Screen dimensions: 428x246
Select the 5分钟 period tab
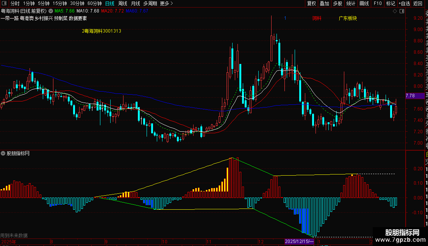[44, 3]
